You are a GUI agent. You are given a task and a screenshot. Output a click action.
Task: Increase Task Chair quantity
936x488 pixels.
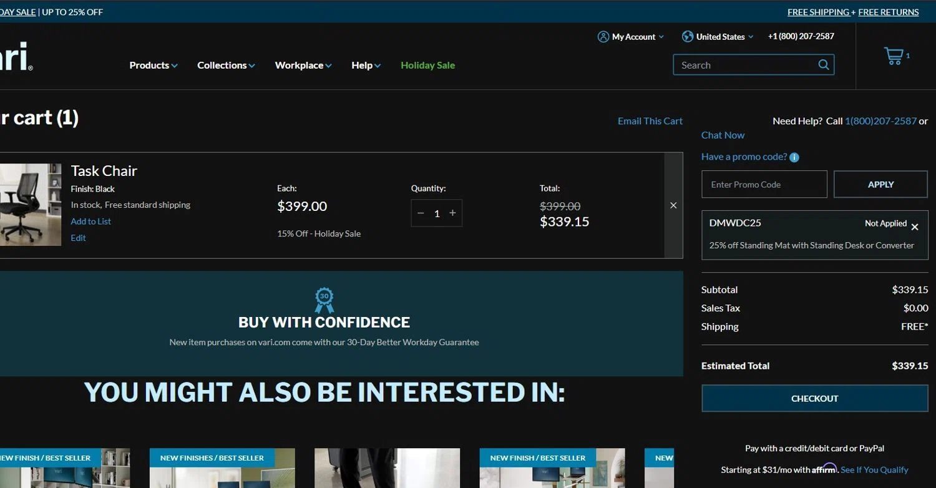tap(453, 213)
